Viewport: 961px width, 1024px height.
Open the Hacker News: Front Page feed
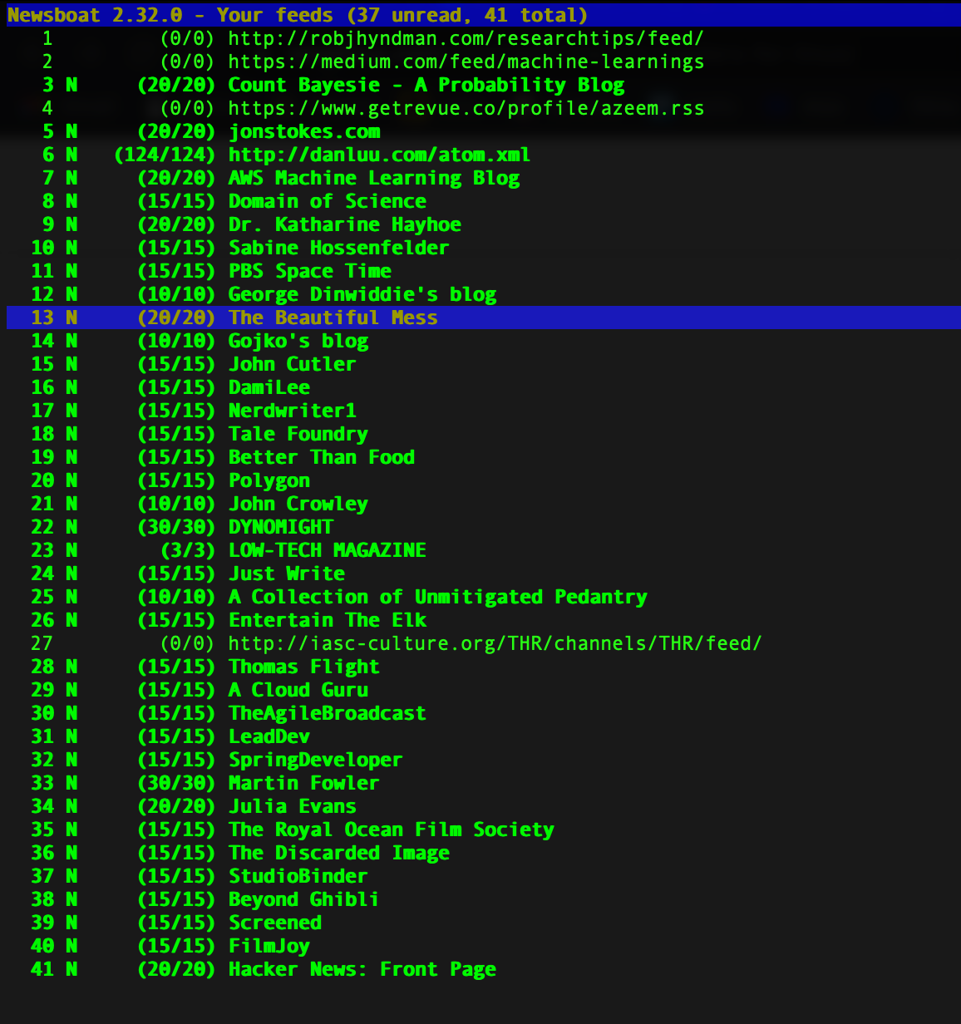(362, 970)
